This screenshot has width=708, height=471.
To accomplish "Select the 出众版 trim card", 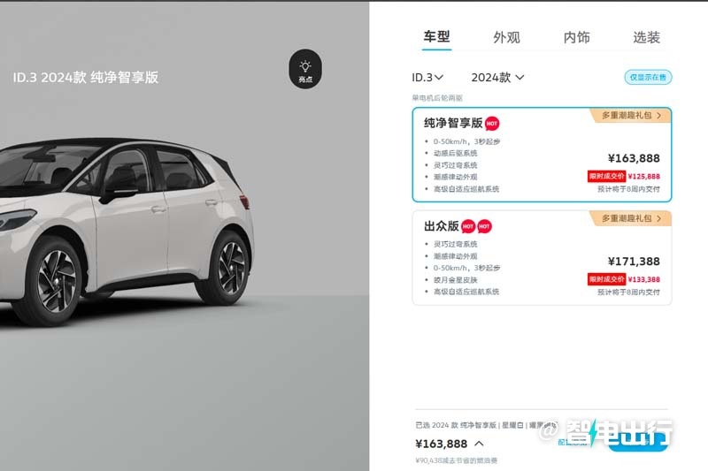I will [542, 258].
